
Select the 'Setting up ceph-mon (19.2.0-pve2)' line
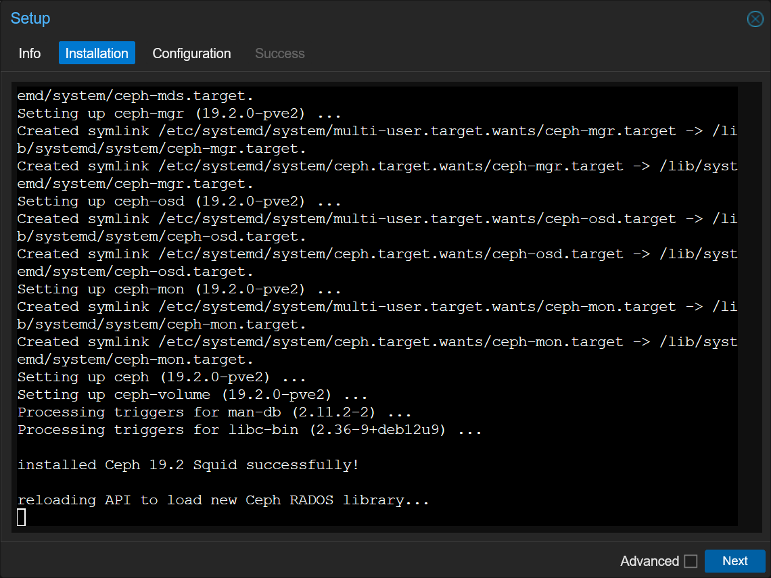179,289
